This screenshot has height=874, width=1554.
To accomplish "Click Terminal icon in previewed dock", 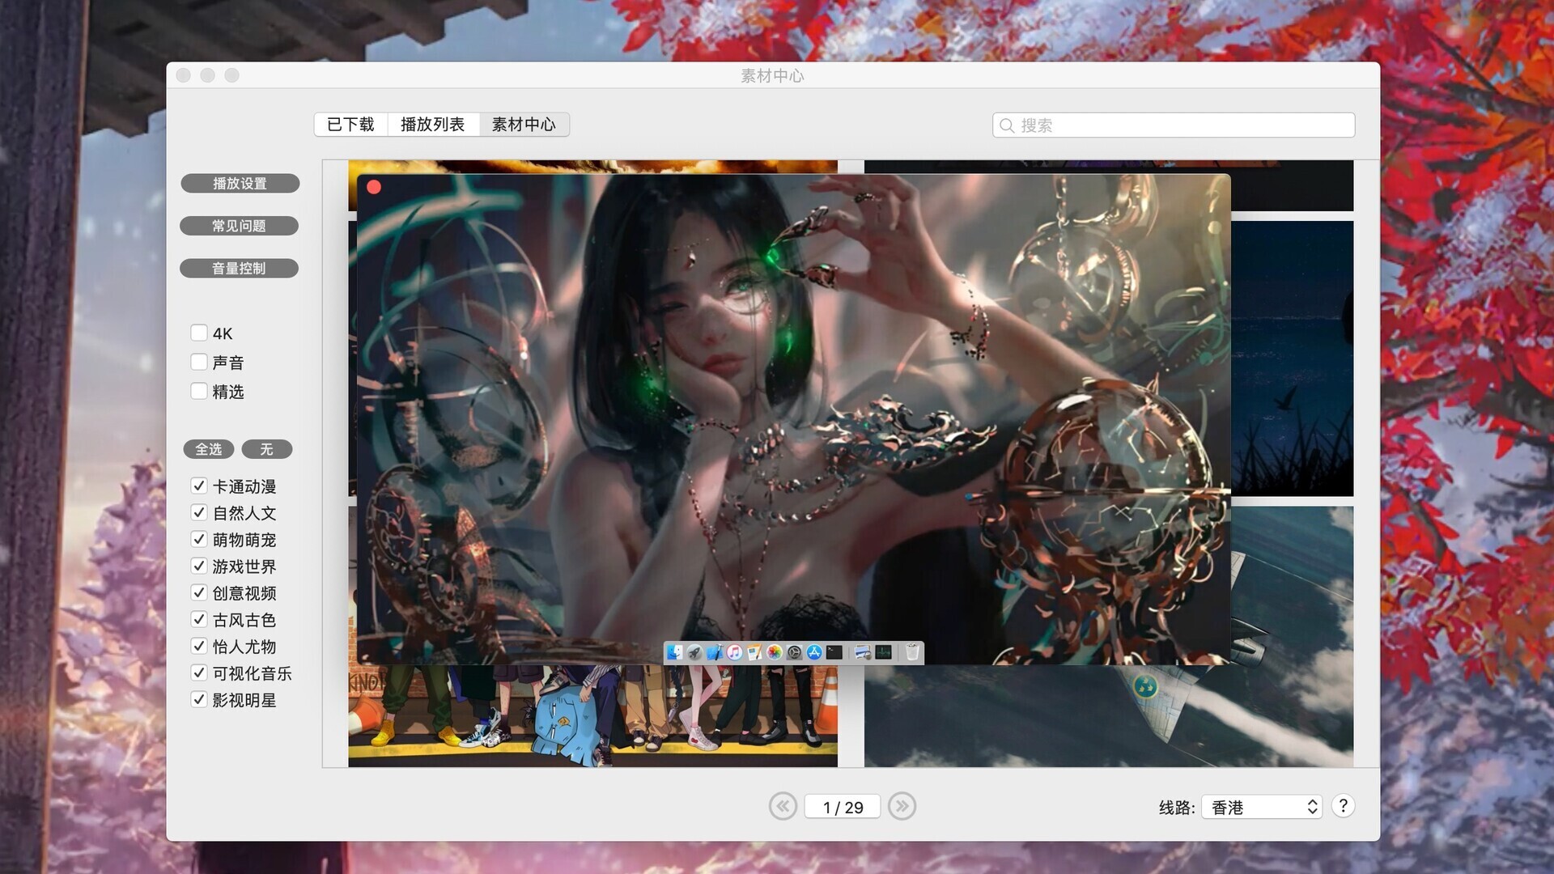I will pos(834,652).
